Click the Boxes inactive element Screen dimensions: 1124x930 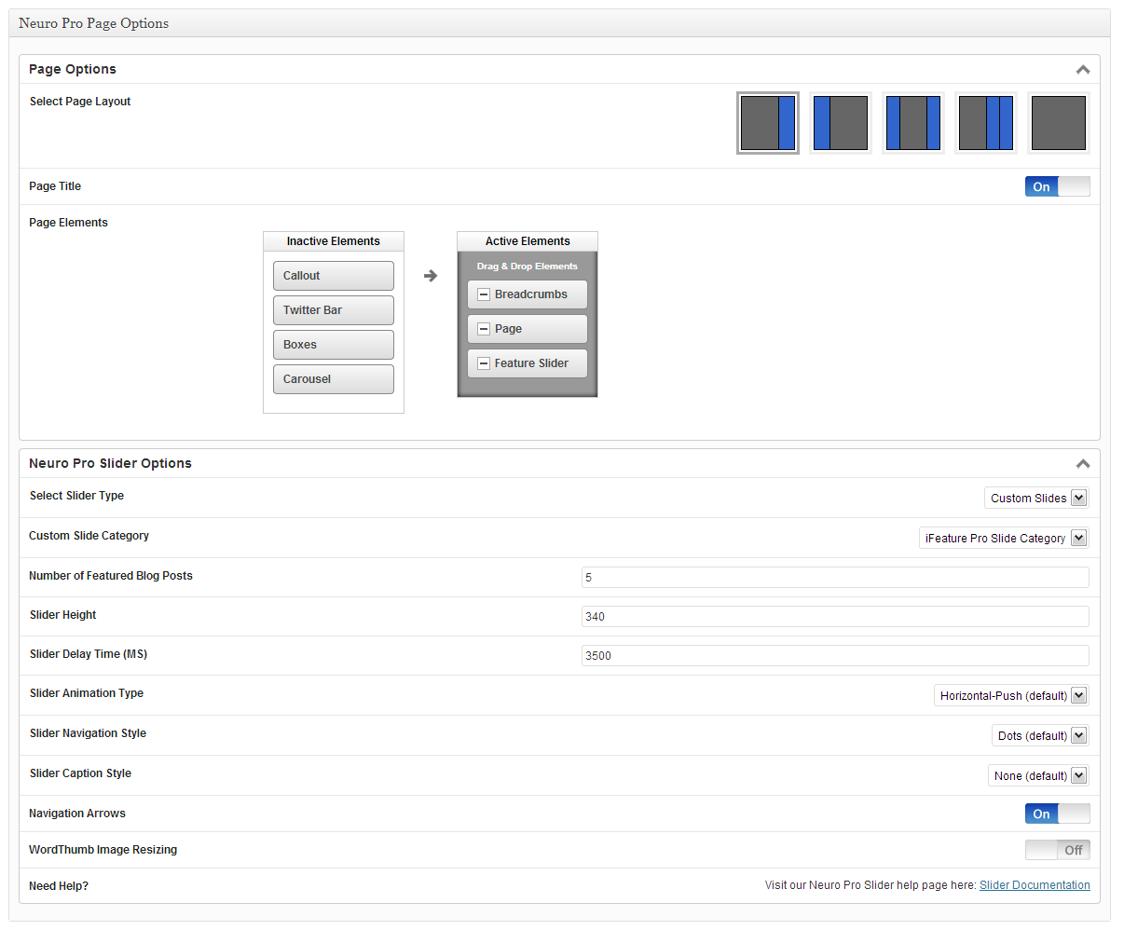coord(334,345)
